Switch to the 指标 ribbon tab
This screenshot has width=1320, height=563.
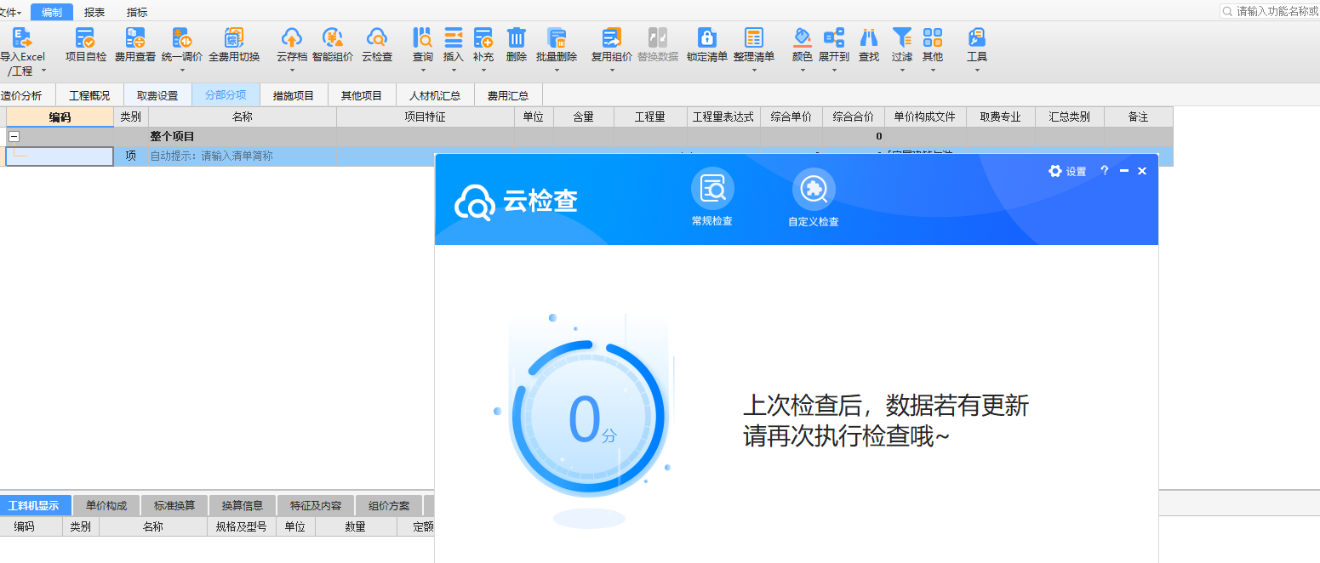coord(136,12)
